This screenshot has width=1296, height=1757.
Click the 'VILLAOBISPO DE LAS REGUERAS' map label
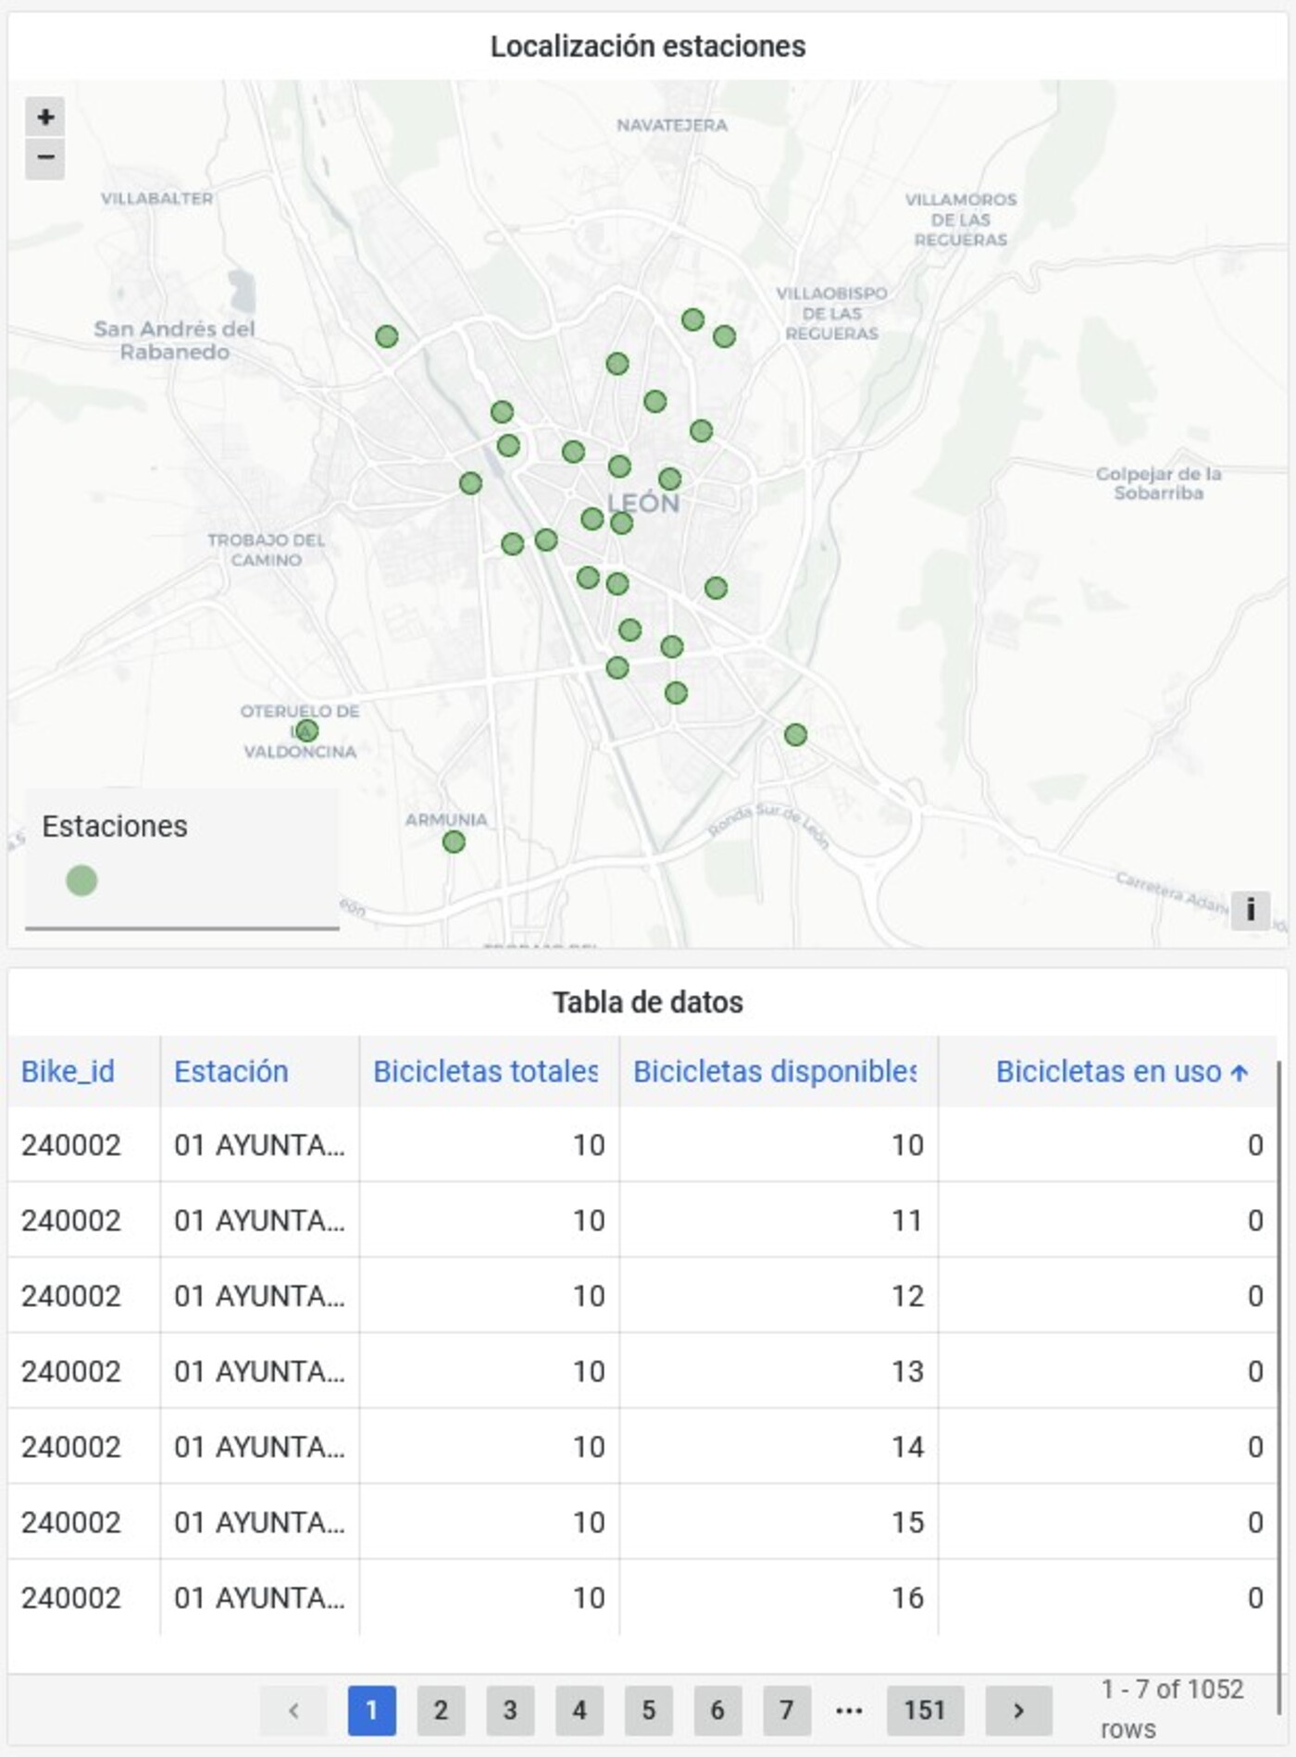(831, 313)
